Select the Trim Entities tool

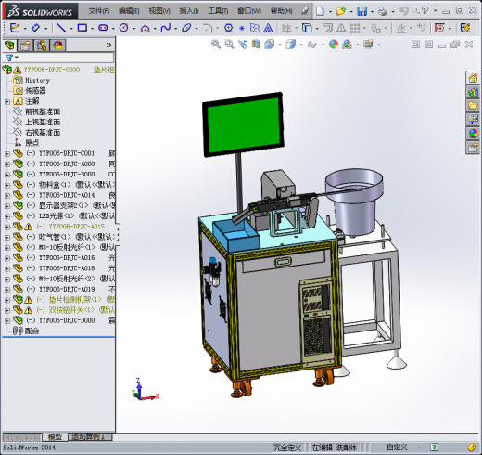286,29
